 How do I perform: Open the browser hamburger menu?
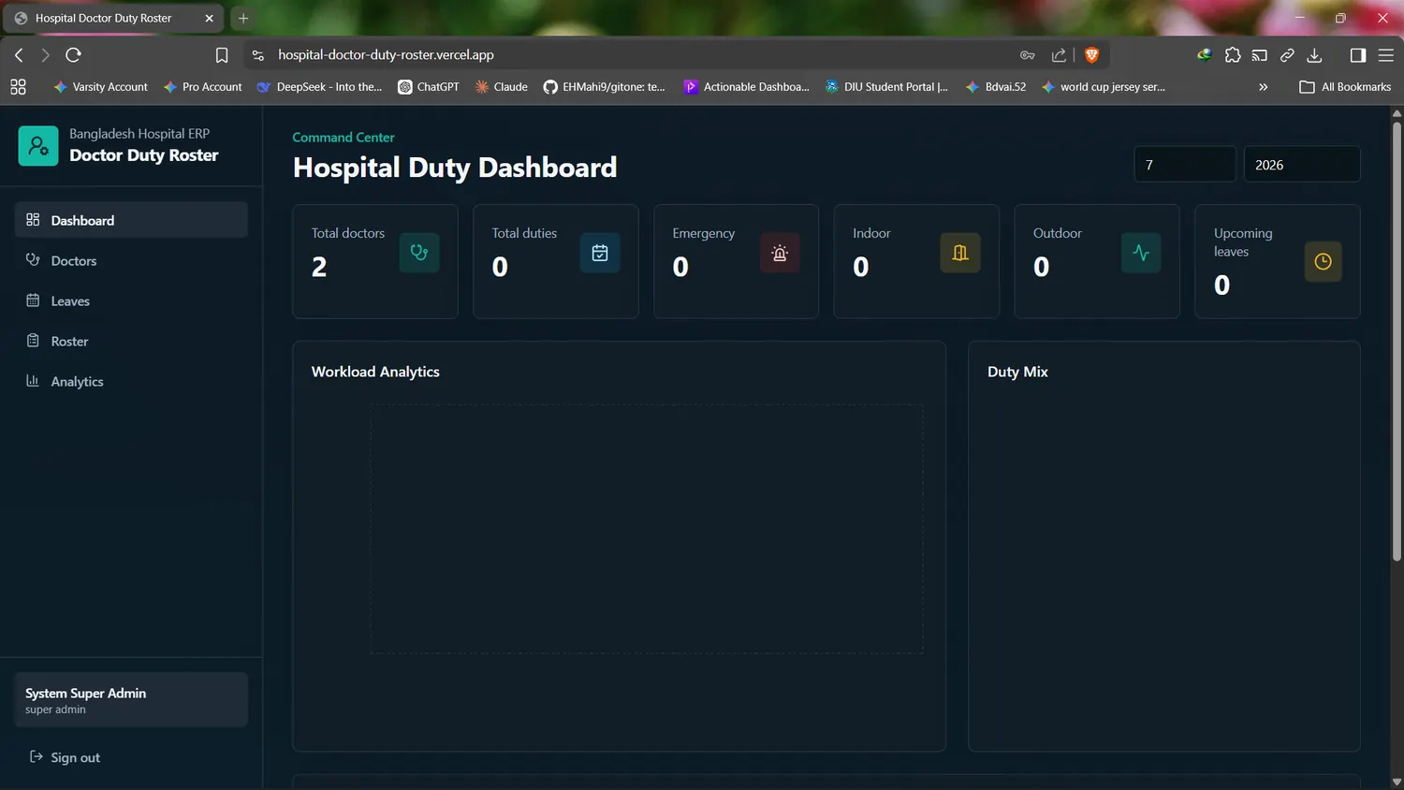coord(1386,55)
